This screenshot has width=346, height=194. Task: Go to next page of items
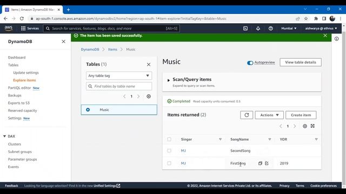click(295, 126)
